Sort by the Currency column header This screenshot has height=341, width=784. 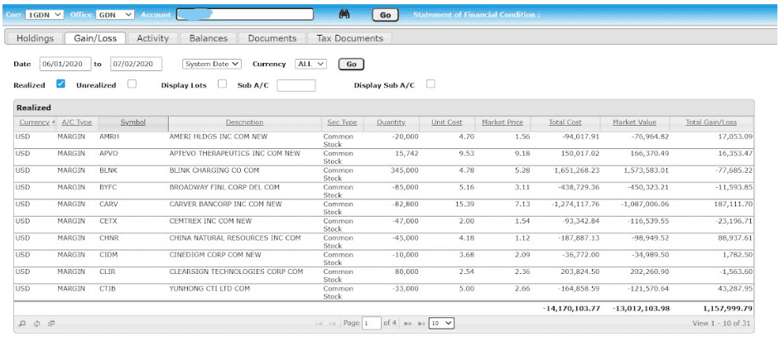click(35, 122)
